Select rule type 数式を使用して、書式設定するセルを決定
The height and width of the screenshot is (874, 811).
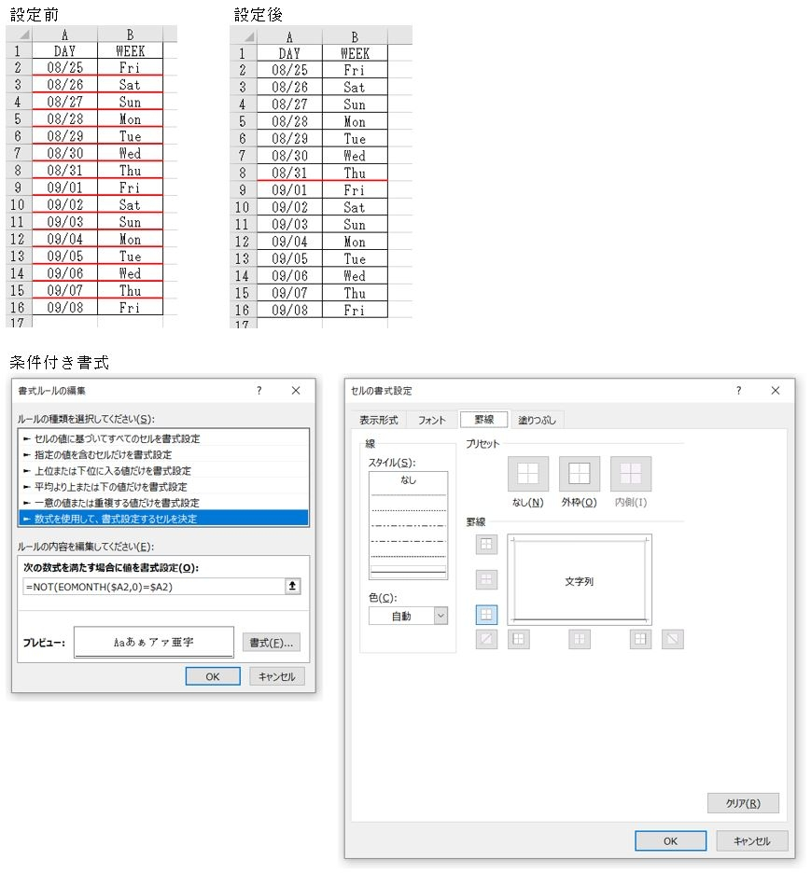click(x=163, y=518)
